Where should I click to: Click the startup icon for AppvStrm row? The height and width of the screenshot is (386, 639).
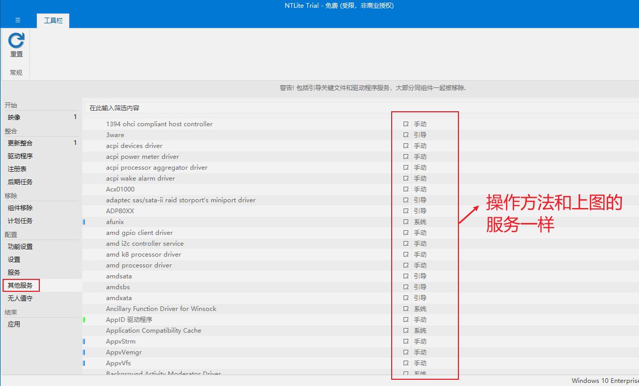tap(406, 342)
